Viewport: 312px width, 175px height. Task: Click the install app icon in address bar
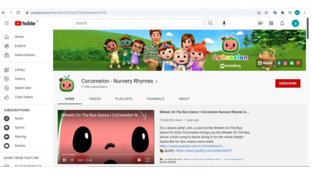[x=259, y=13]
